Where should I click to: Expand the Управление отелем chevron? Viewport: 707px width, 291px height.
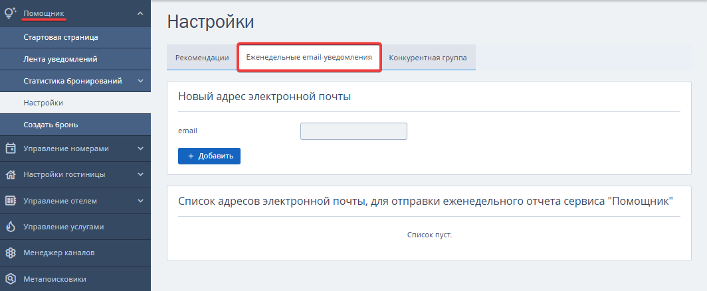[140, 201]
